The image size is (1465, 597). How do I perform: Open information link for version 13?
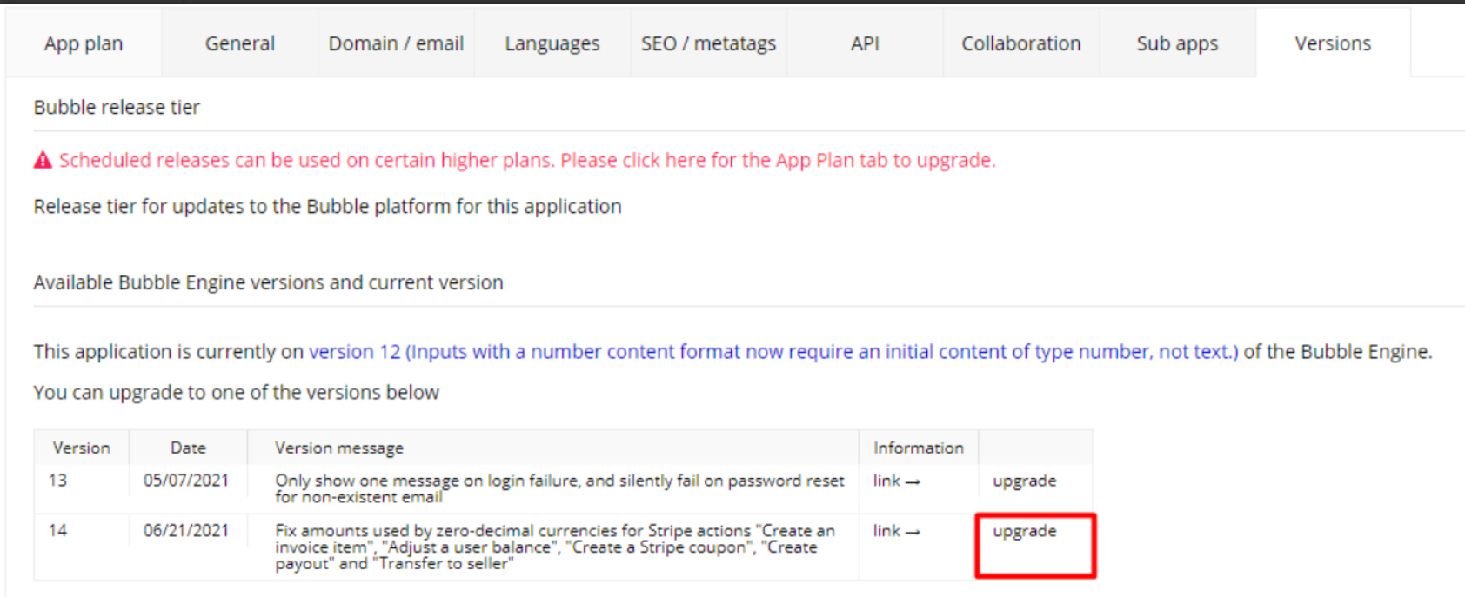click(896, 481)
